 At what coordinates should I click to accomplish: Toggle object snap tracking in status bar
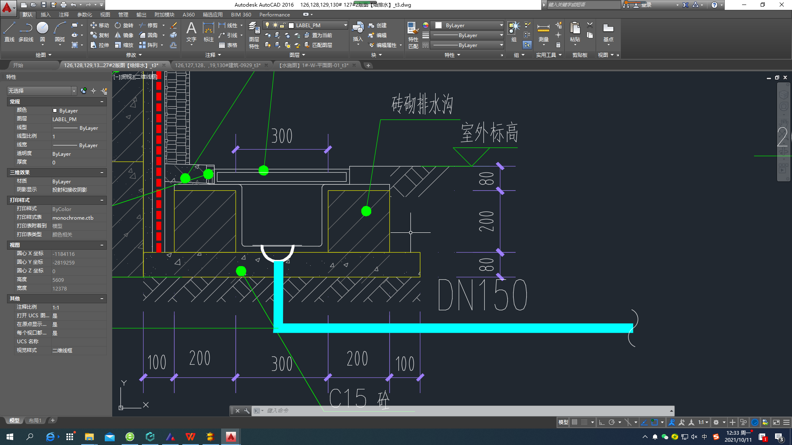click(644, 422)
